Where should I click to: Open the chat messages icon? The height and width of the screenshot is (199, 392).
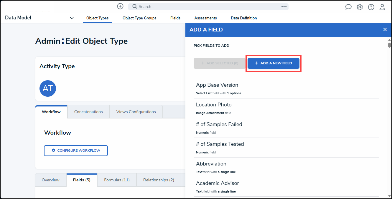[x=348, y=7]
